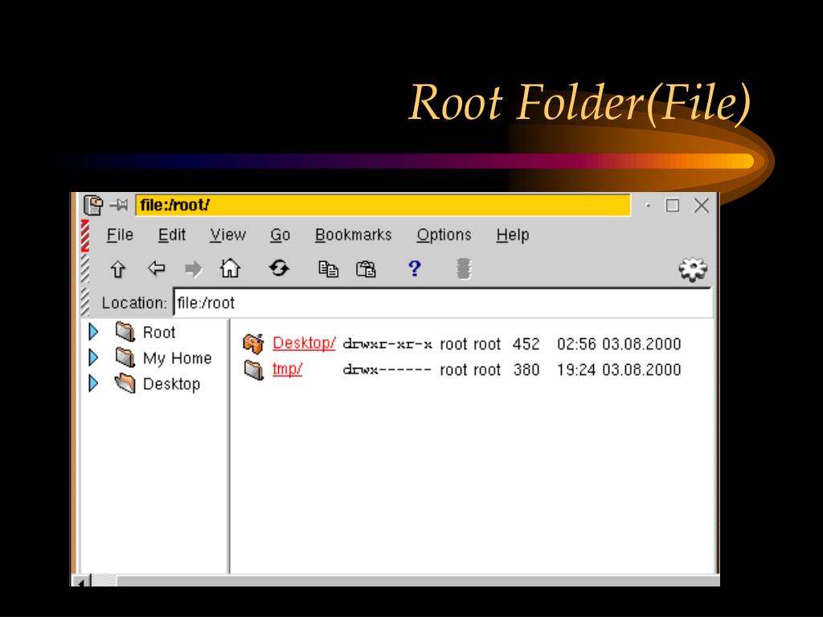
Task: Click the spinning gear icon
Action: pyautogui.click(x=692, y=268)
